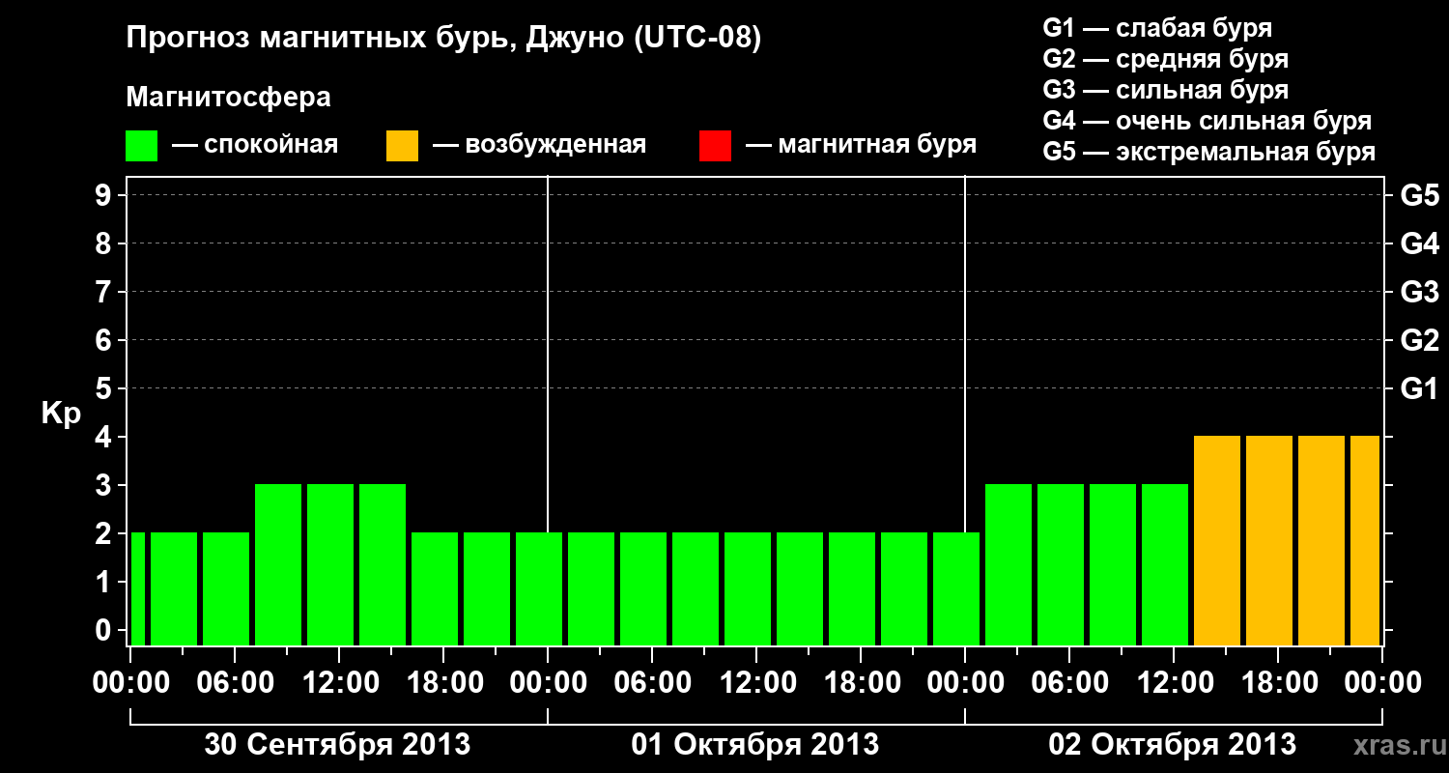This screenshot has height=773, width=1449.
Task: Click the '30 Сентября 2013' date label
Action: [338, 744]
